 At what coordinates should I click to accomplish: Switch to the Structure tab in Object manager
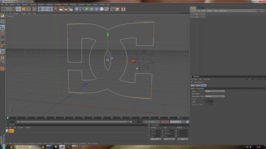click(200, 8)
